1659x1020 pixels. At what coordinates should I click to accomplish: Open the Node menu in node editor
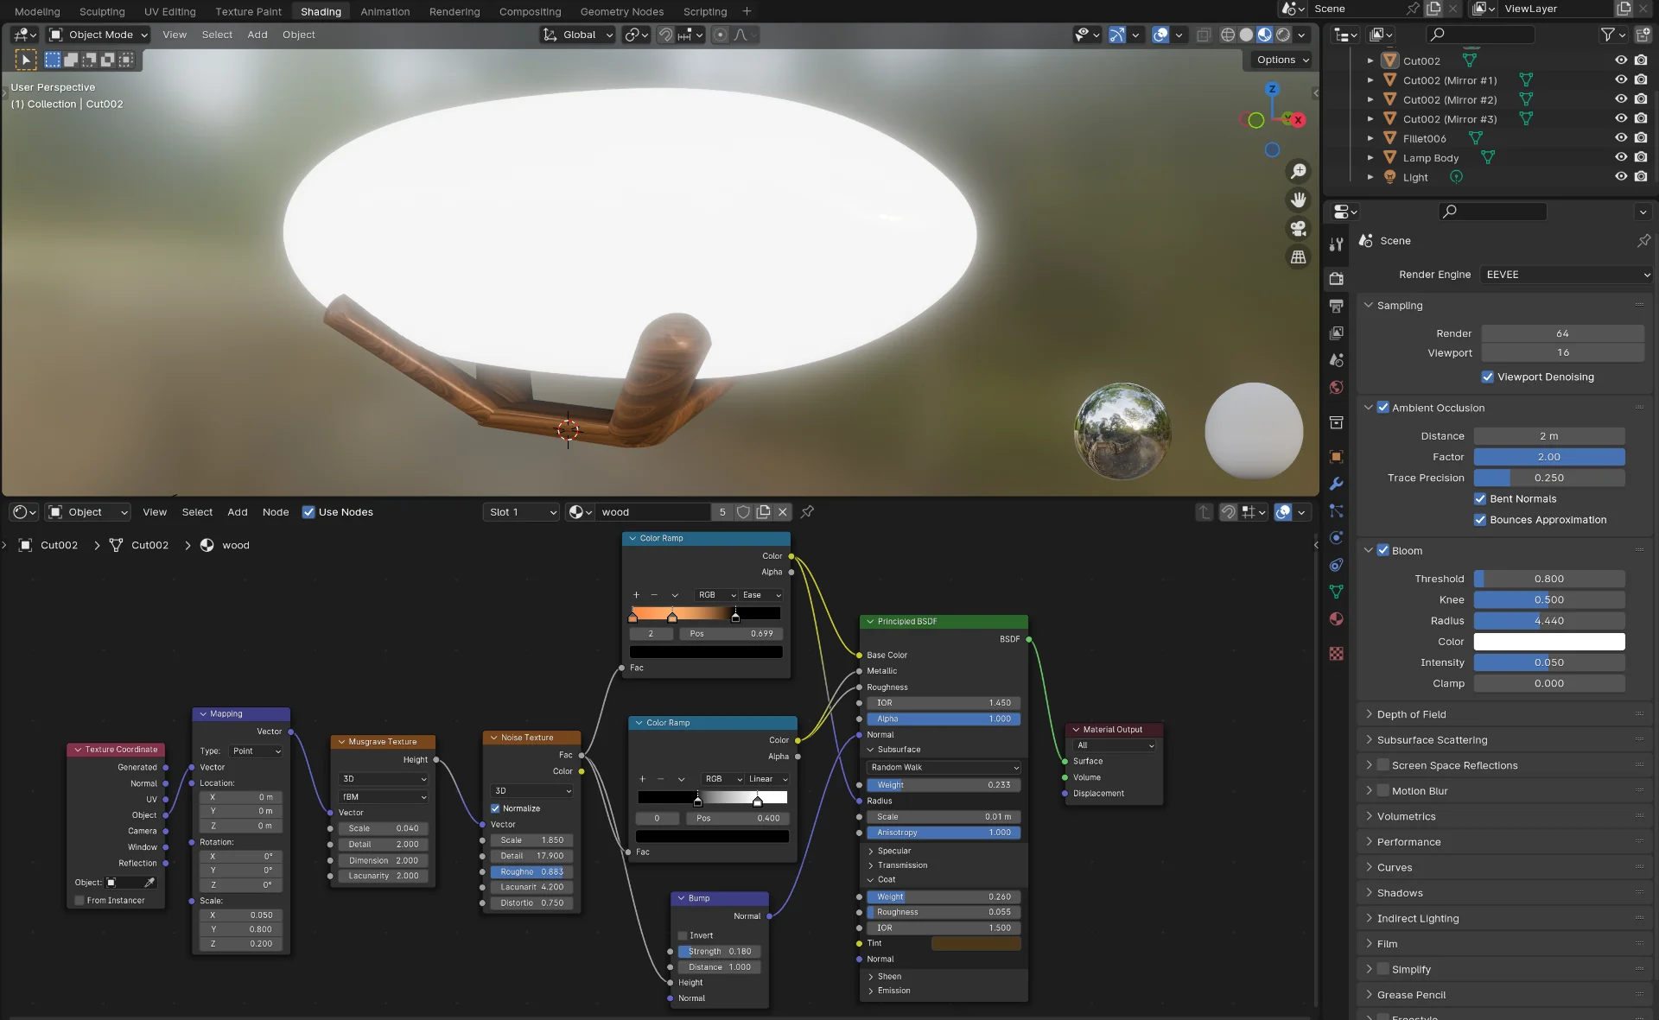(x=276, y=512)
